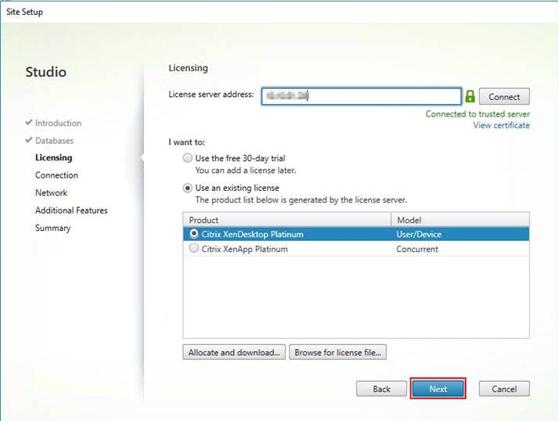
Task: Click the Databases checkmark icon
Action: (x=29, y=140)
